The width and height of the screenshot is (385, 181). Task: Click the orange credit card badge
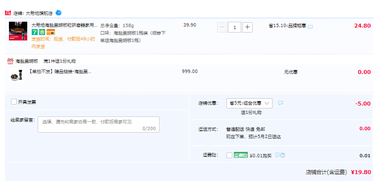click(x=51, y=32)
